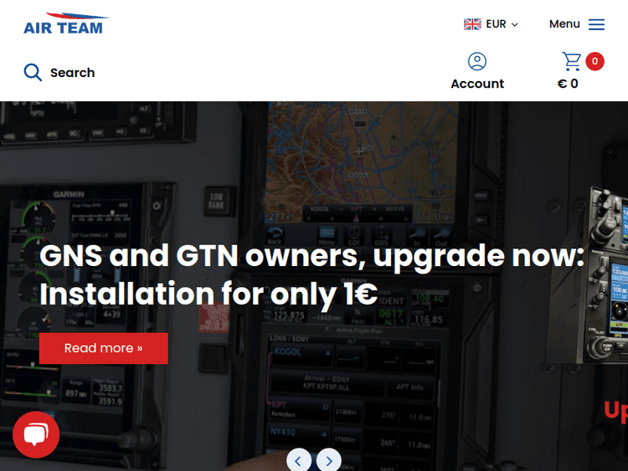This screenshot has width=628, height=471.
Task: Go to the previous carousel slide
Action: pyautogui.click(x=298, y=461)
